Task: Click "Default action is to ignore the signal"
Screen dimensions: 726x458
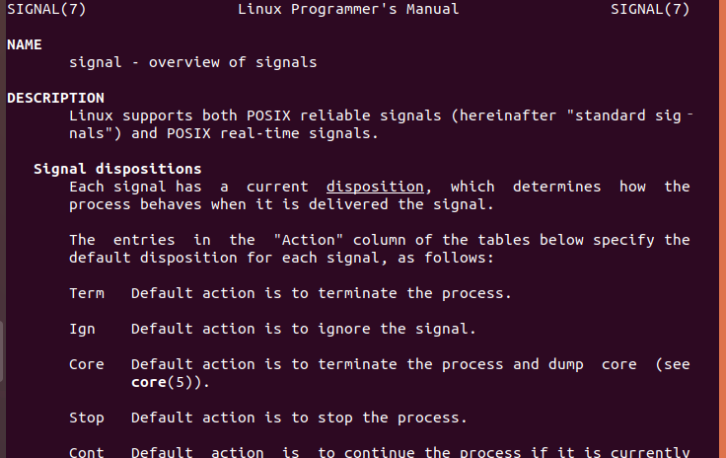Action: (x=304, y=329)
